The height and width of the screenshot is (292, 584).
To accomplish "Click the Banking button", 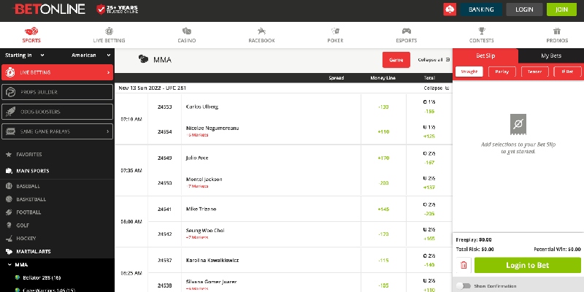I will [x=481, y=9].
